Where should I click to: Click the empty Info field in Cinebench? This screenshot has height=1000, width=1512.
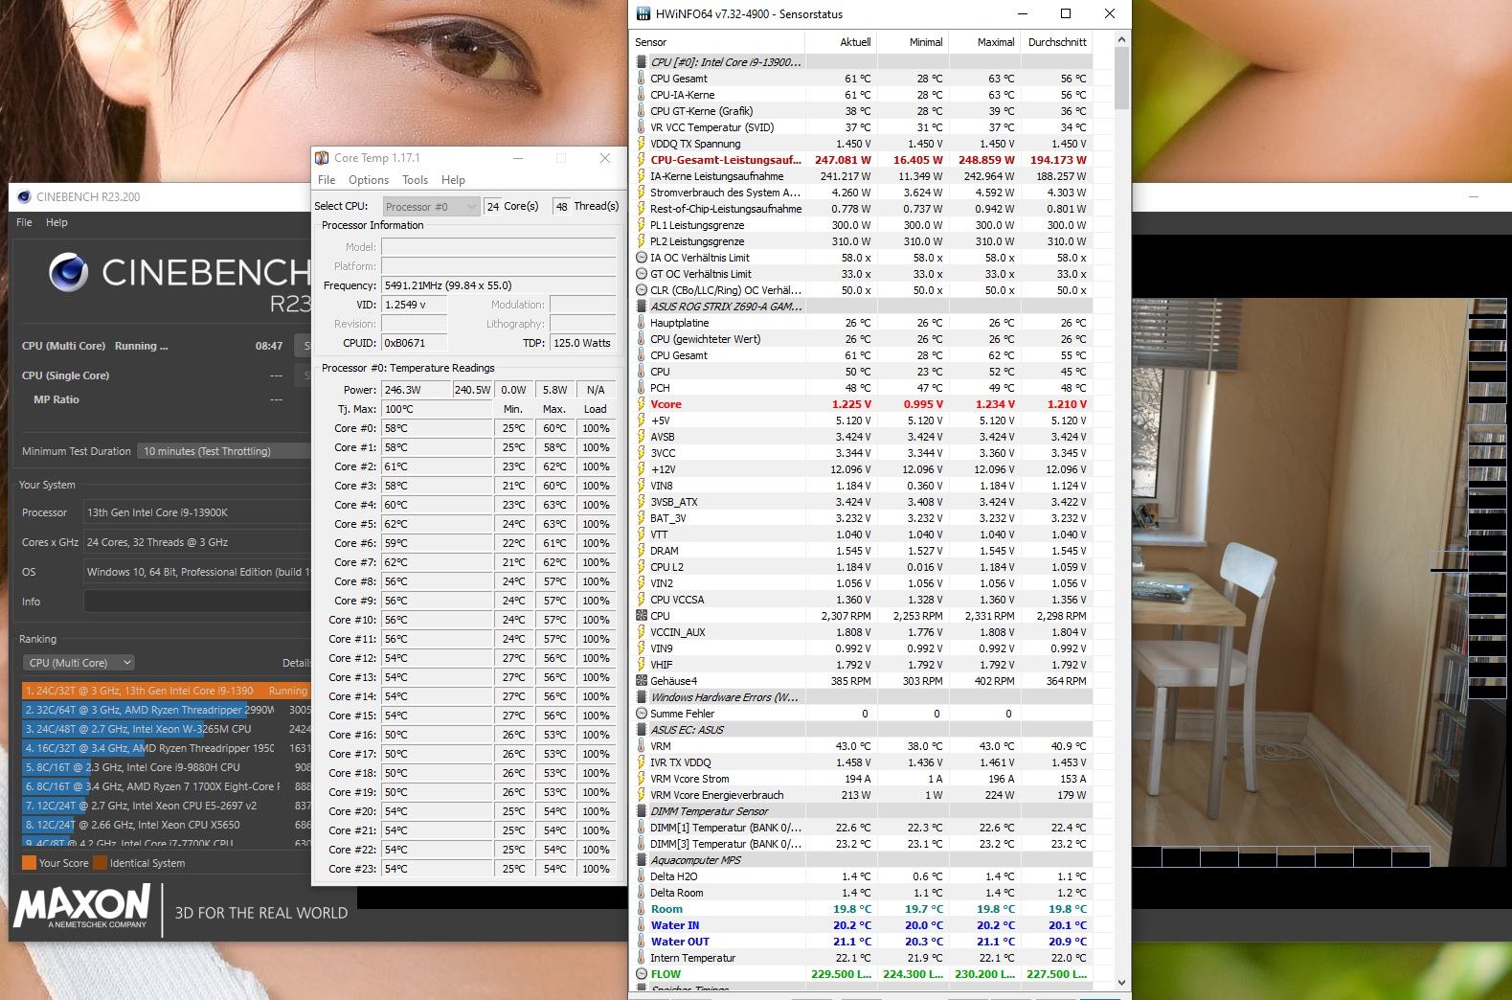197,602
